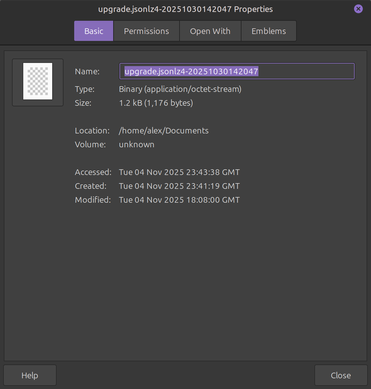Click the 'Location:' label
This screenshot has height=389, width=371.
(92, 131)
